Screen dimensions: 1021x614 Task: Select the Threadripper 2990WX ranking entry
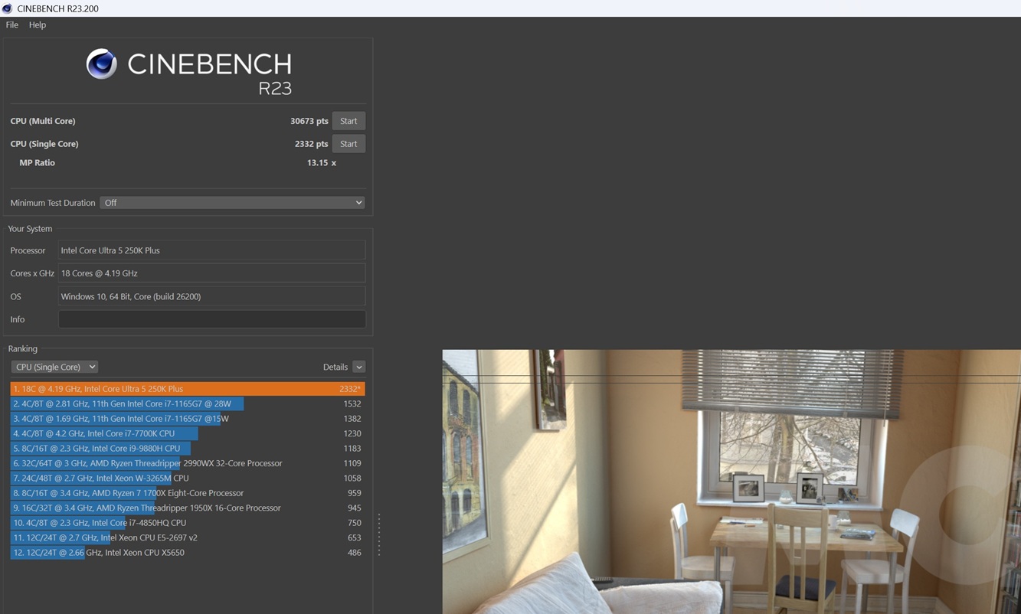187,463
